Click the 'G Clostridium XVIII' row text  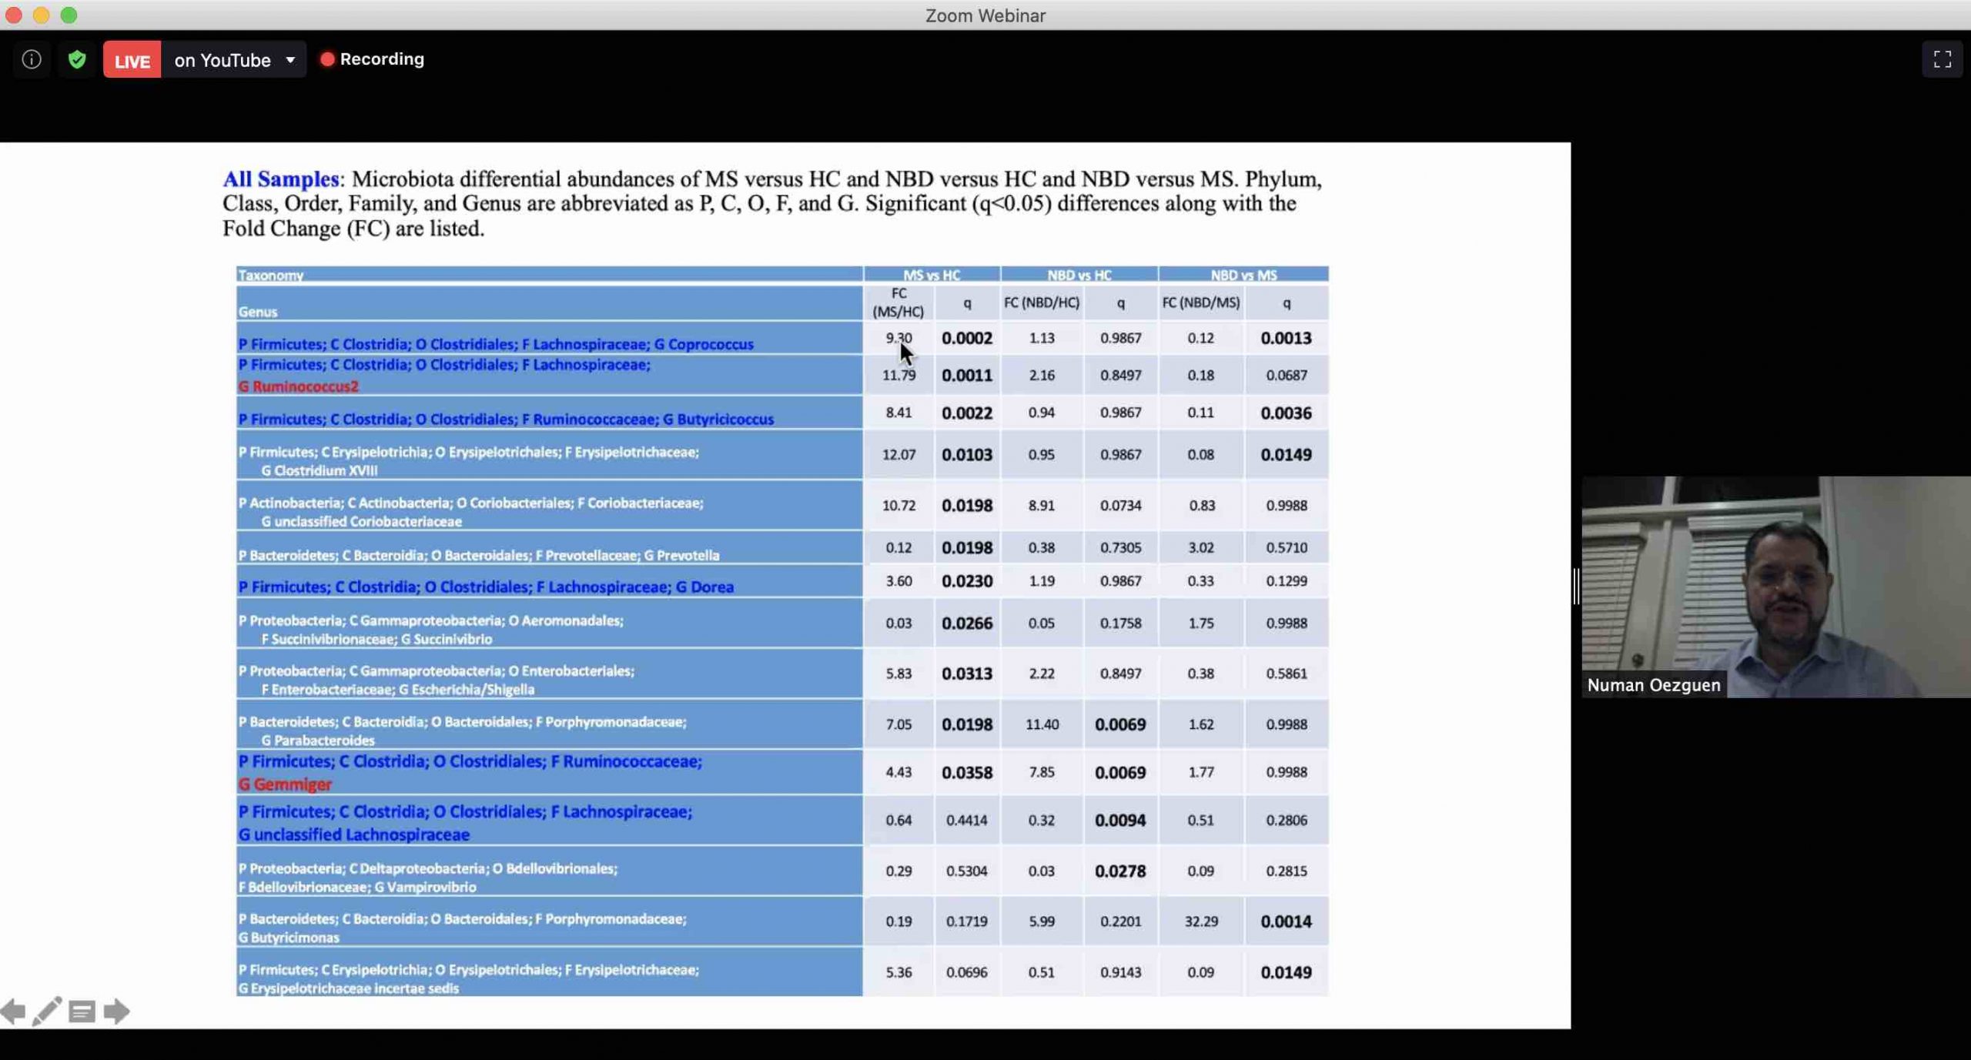(320, 470)
